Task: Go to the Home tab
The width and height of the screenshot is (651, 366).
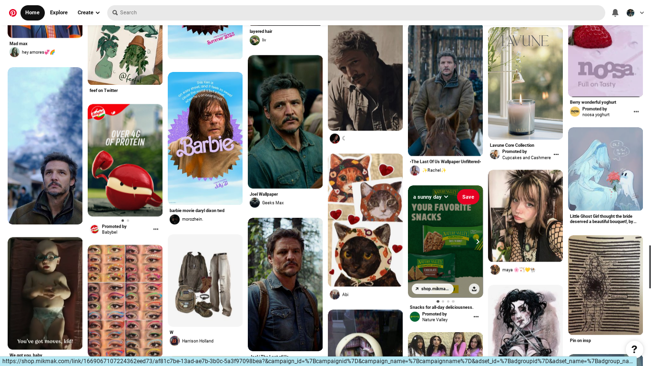Action: click(x=32, y=13)
